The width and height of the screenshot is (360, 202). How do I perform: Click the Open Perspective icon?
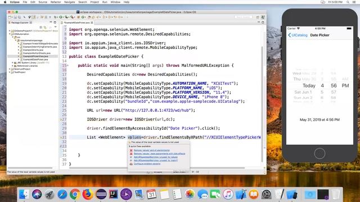click(x=258, y=17)
